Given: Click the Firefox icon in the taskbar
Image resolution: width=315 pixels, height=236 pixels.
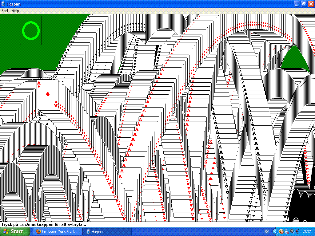Looking at the screenshot, I should click(38, 231).
